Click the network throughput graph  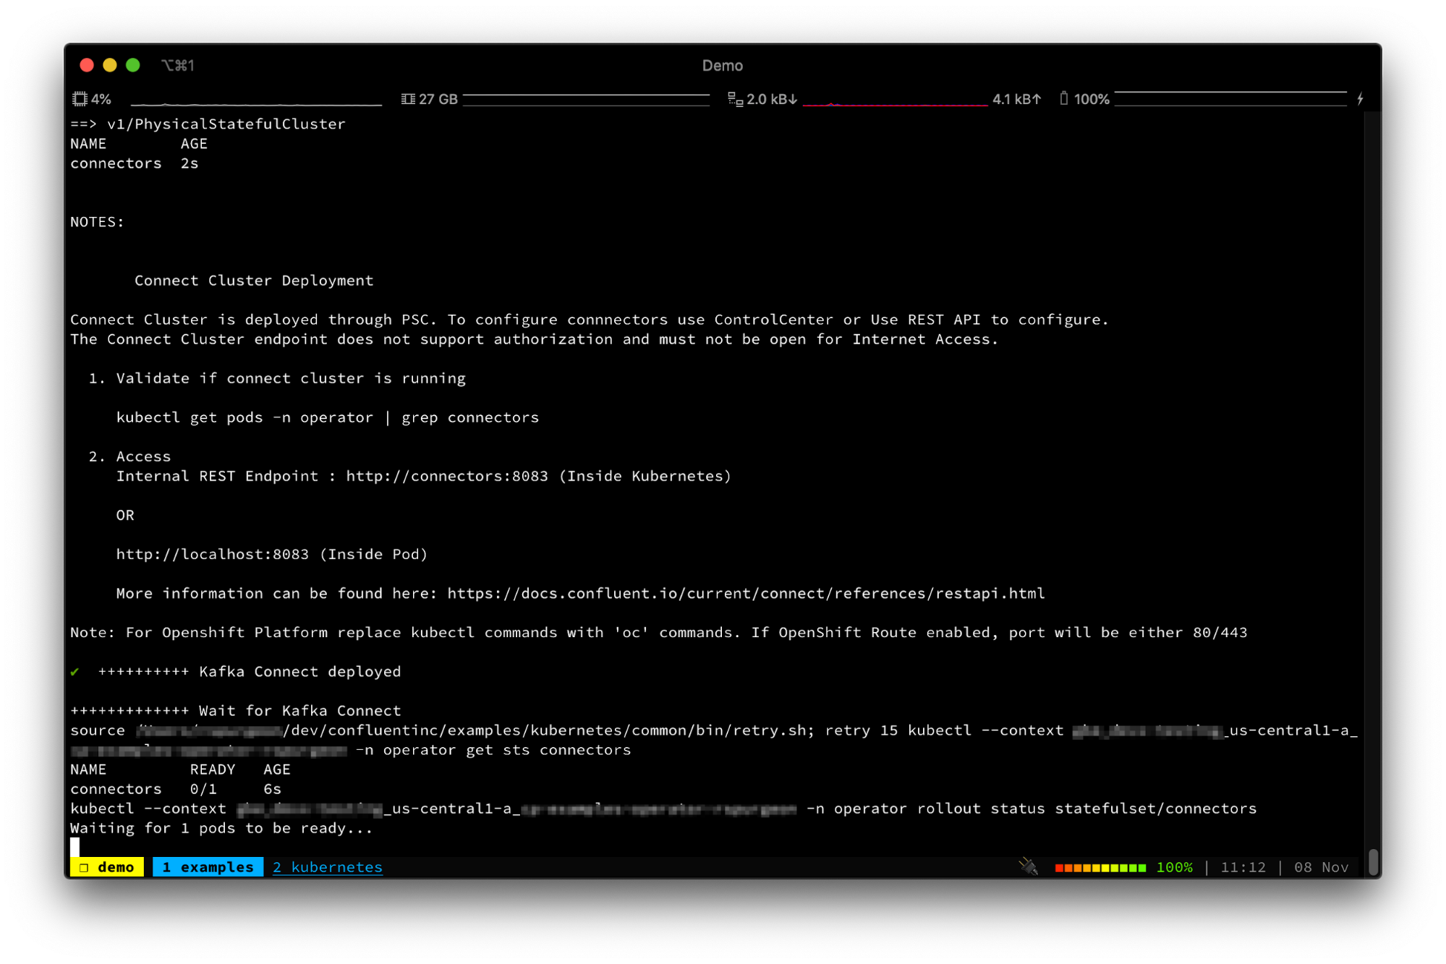(895, 104)
